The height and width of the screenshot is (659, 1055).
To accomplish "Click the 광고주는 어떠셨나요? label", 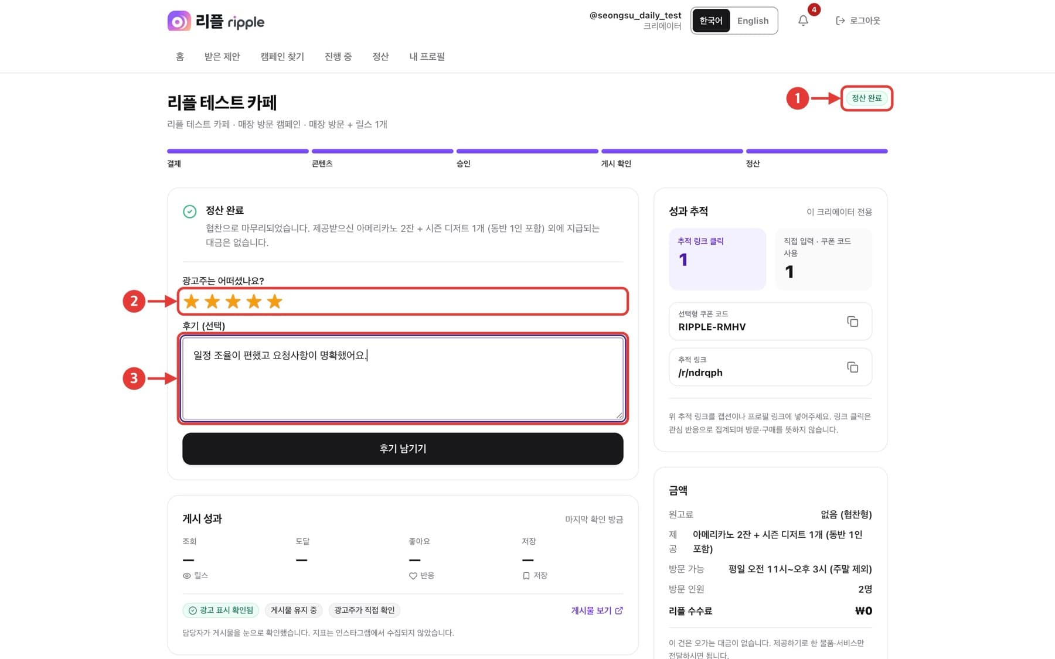I will coord(223,281).
